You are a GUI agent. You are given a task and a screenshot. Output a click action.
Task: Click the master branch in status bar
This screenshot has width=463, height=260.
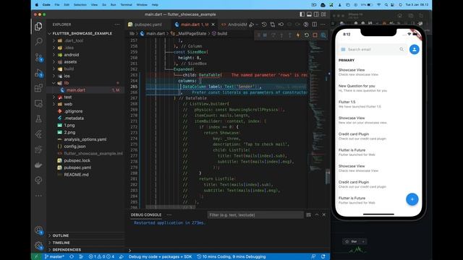pos(54,257)
